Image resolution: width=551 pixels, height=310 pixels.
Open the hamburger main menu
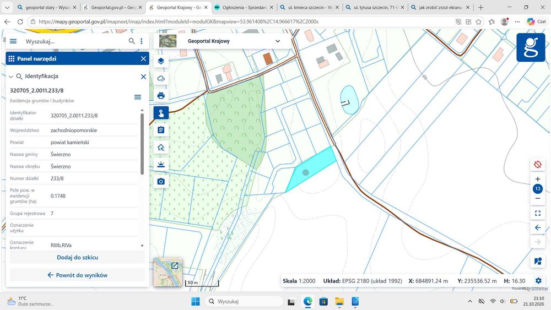[13, 41]
